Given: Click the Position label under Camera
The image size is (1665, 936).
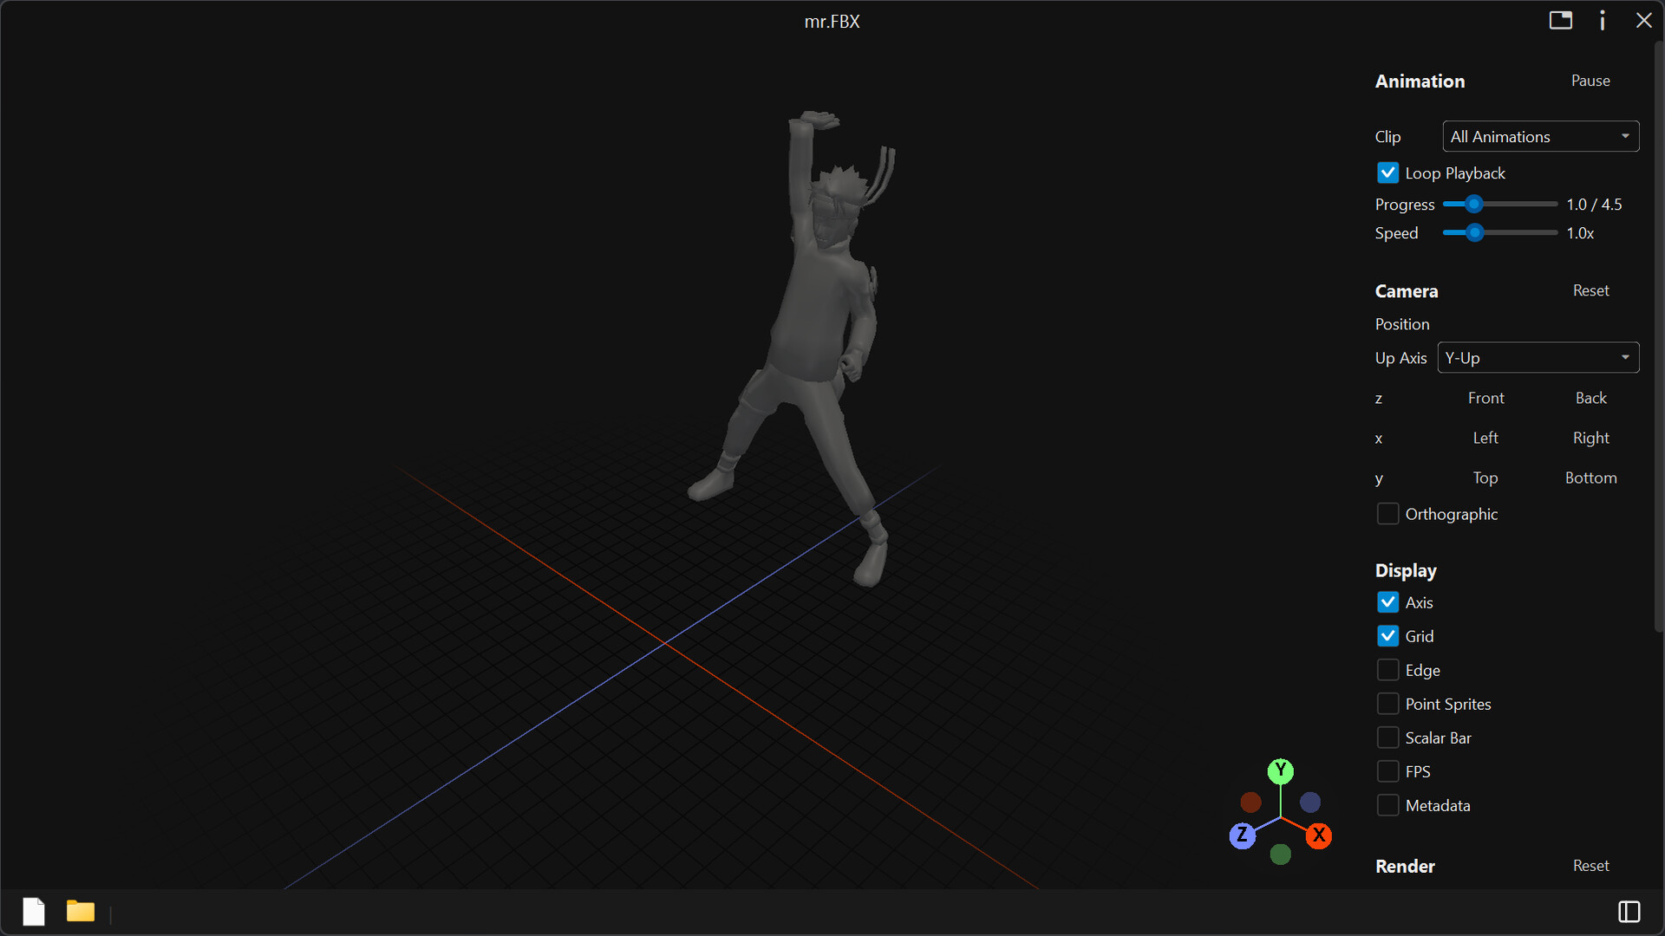Looking at the screenshot, I should pyautogui.click(x=1402, y=324).
